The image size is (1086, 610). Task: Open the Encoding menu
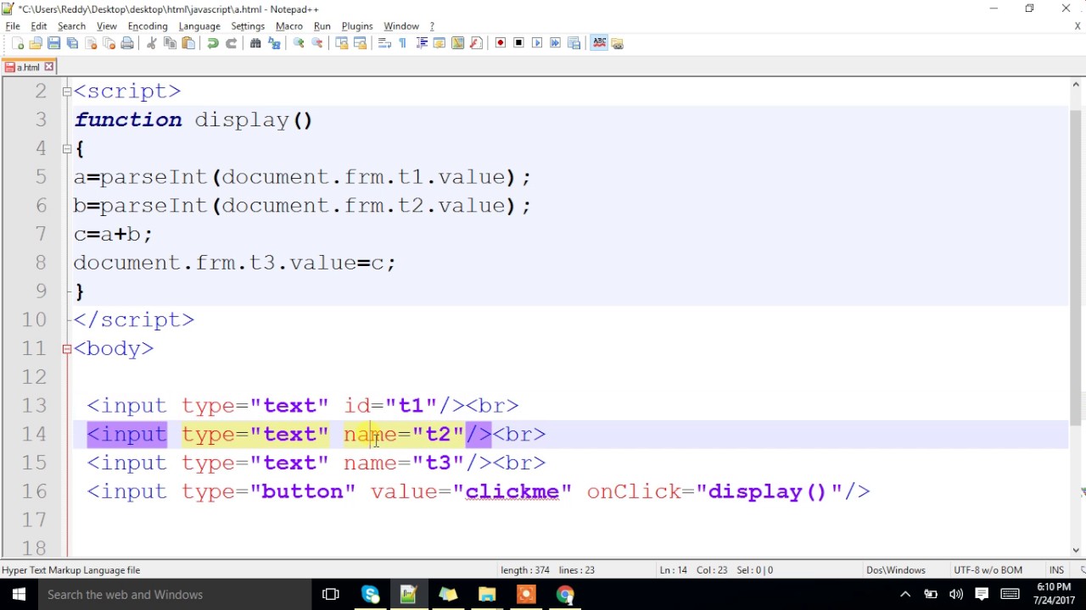point(148,26)
